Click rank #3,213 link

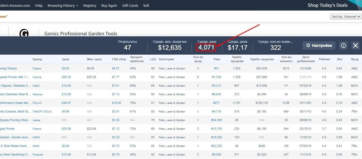(x=217, y=86)
